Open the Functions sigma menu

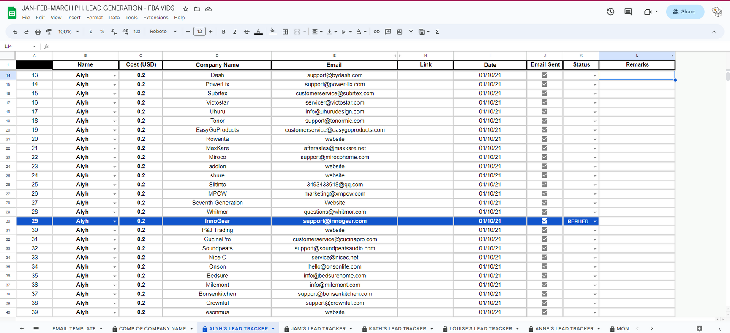tap(437, 32)
